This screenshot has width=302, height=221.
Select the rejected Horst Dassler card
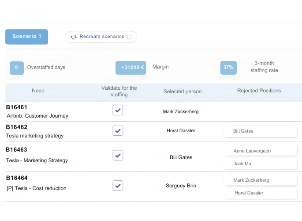pos(260,193)
